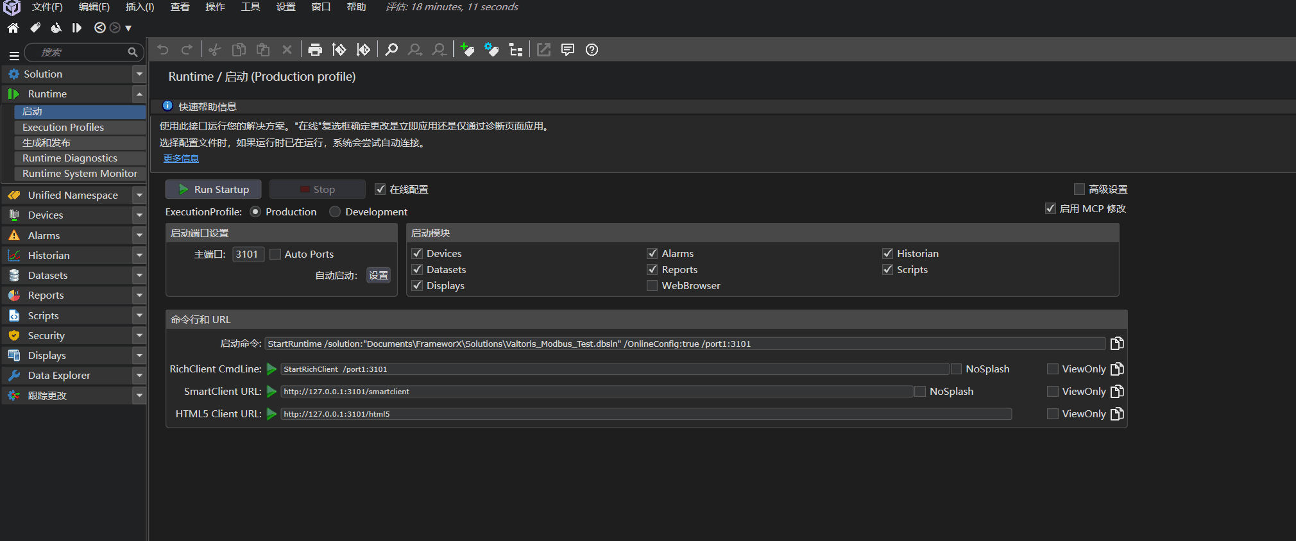The image size is (1296, 541).
Task: Click the Print icon in toolbar
Action: (315, 49)
